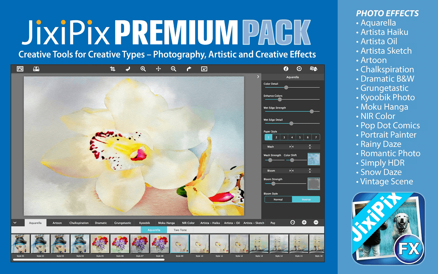Select Paper Style 3
This screenshot has width=438, height=274.
tap(284, 137)
